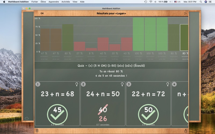
Task: Click the 'Tu as réussi 80 %' text
Action: click(x=111, y=71)
